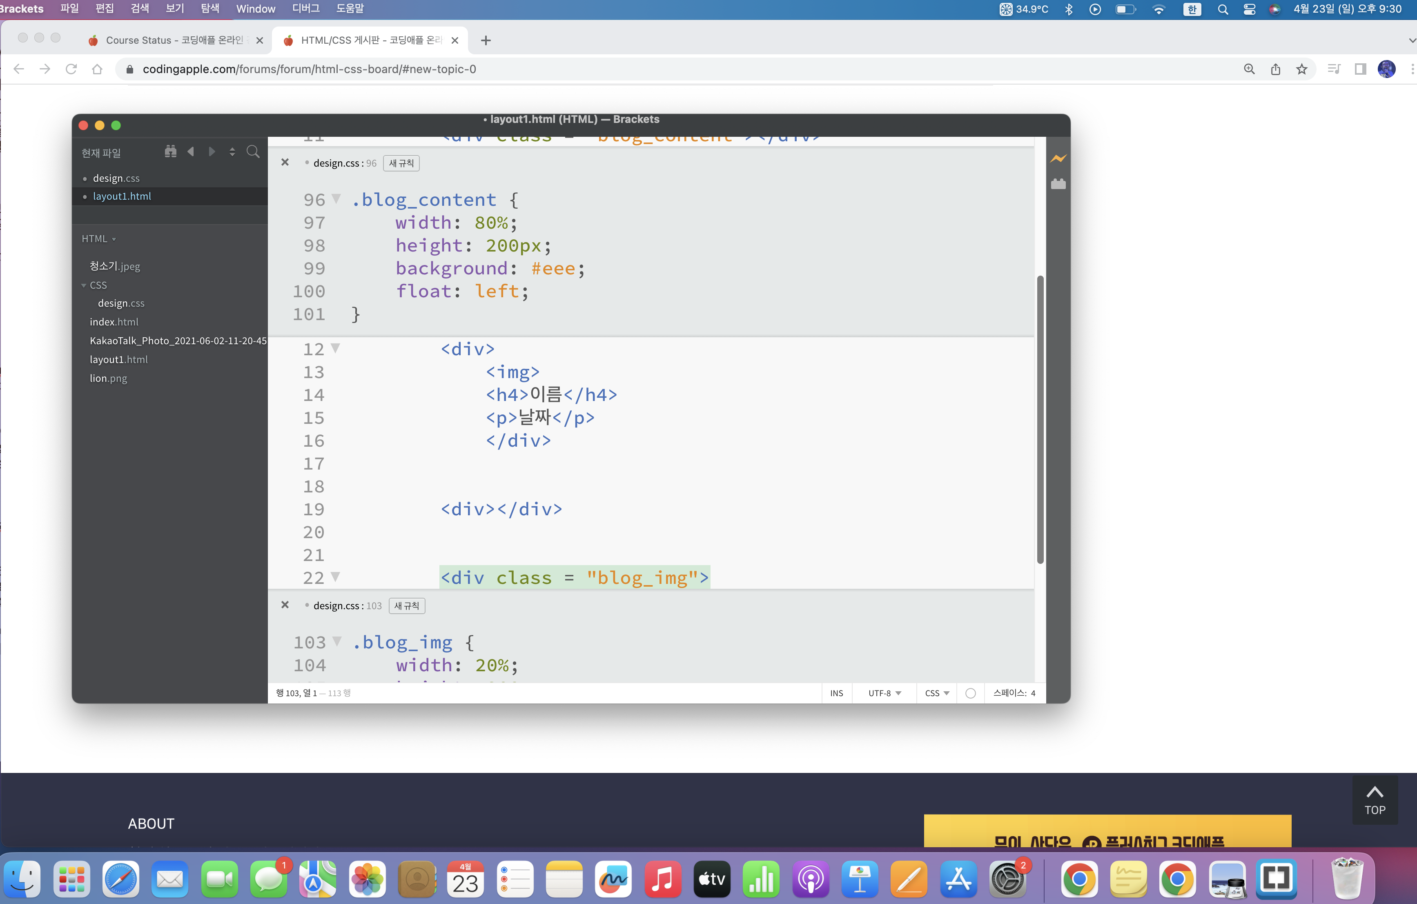Open Chrome media control icon

[1334, 69]
